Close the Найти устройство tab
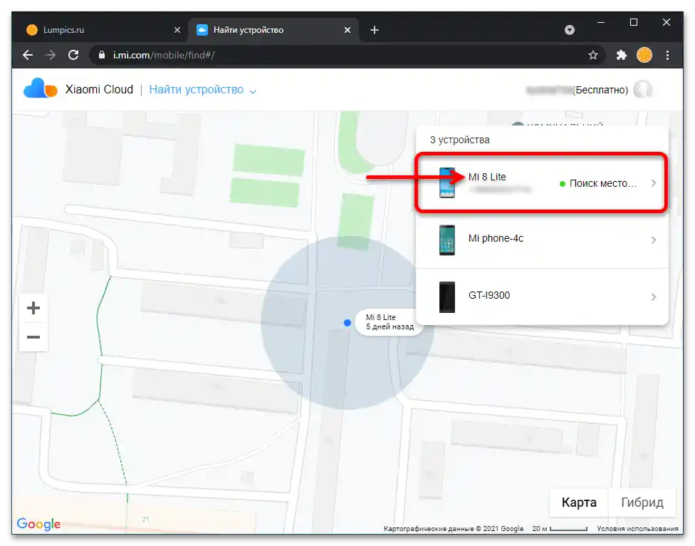Screen dimensions: 695x546 click(x=347, y=30)
